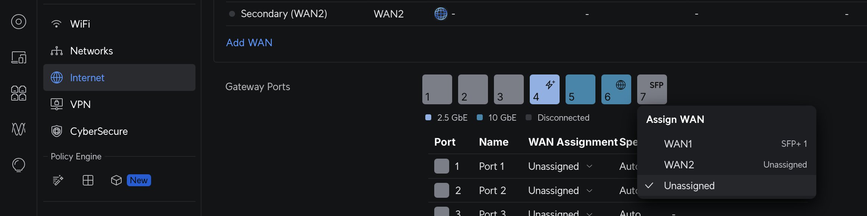This screenshot has width=867, height=216.
Task: Click the waveform insights icon in left rail
Action: [x=19, y=129]
